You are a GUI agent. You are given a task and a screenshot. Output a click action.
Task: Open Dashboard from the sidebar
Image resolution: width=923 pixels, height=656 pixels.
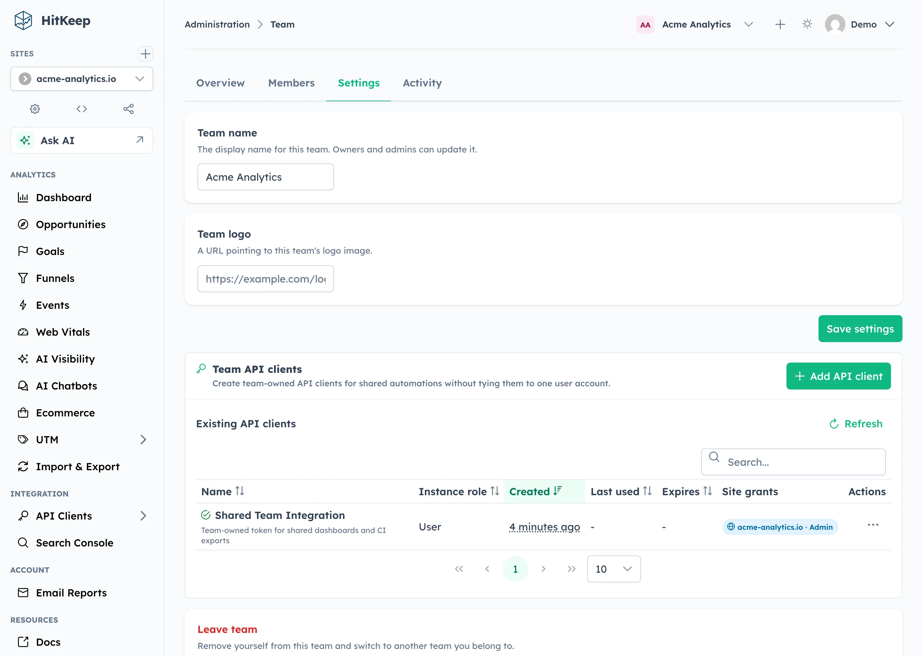82,198
